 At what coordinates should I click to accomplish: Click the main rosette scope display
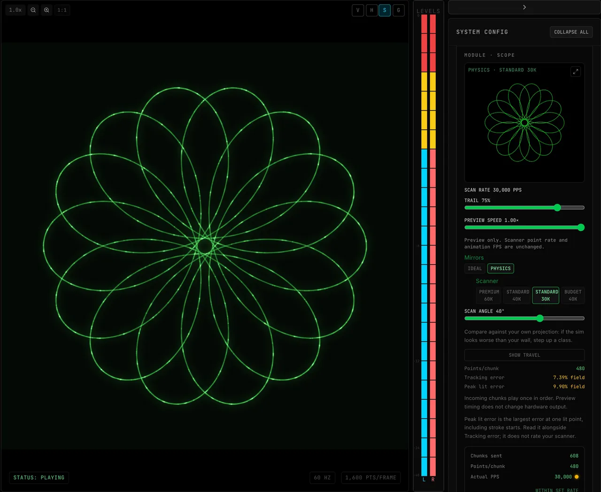[205, 246]
